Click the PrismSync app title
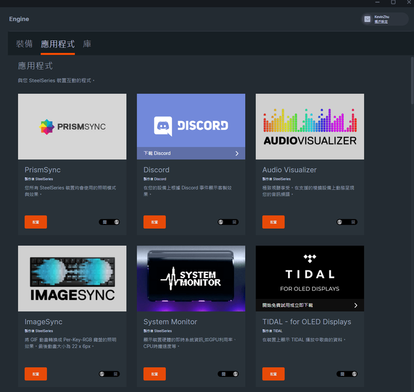The width and height of the screenshot is (414, 392). click(x=43, y=170)
